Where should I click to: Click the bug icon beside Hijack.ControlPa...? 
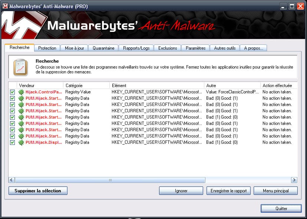21,92
